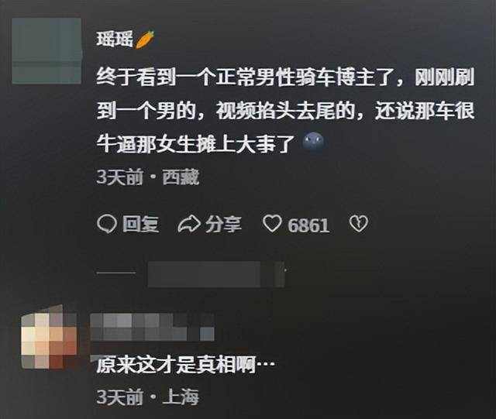496x419 pixels.
Task: Tap the 3天前 timestamp under 瑶瑶's comment
Action: coord(120,177)
